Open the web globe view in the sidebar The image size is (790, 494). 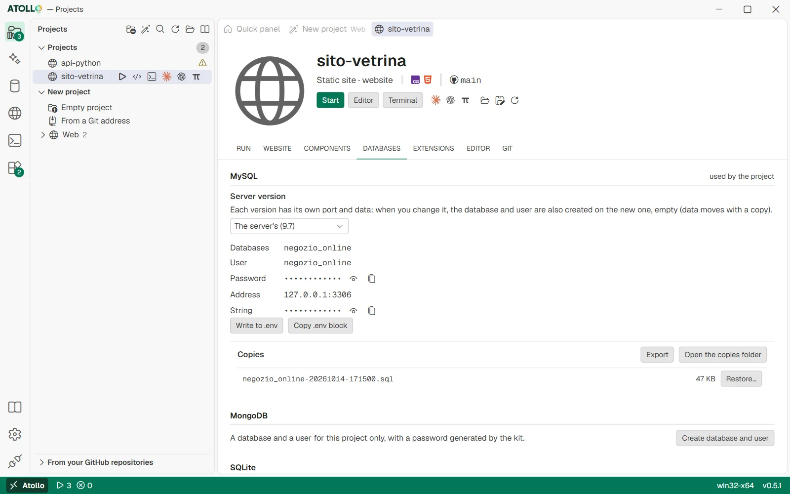15,113
